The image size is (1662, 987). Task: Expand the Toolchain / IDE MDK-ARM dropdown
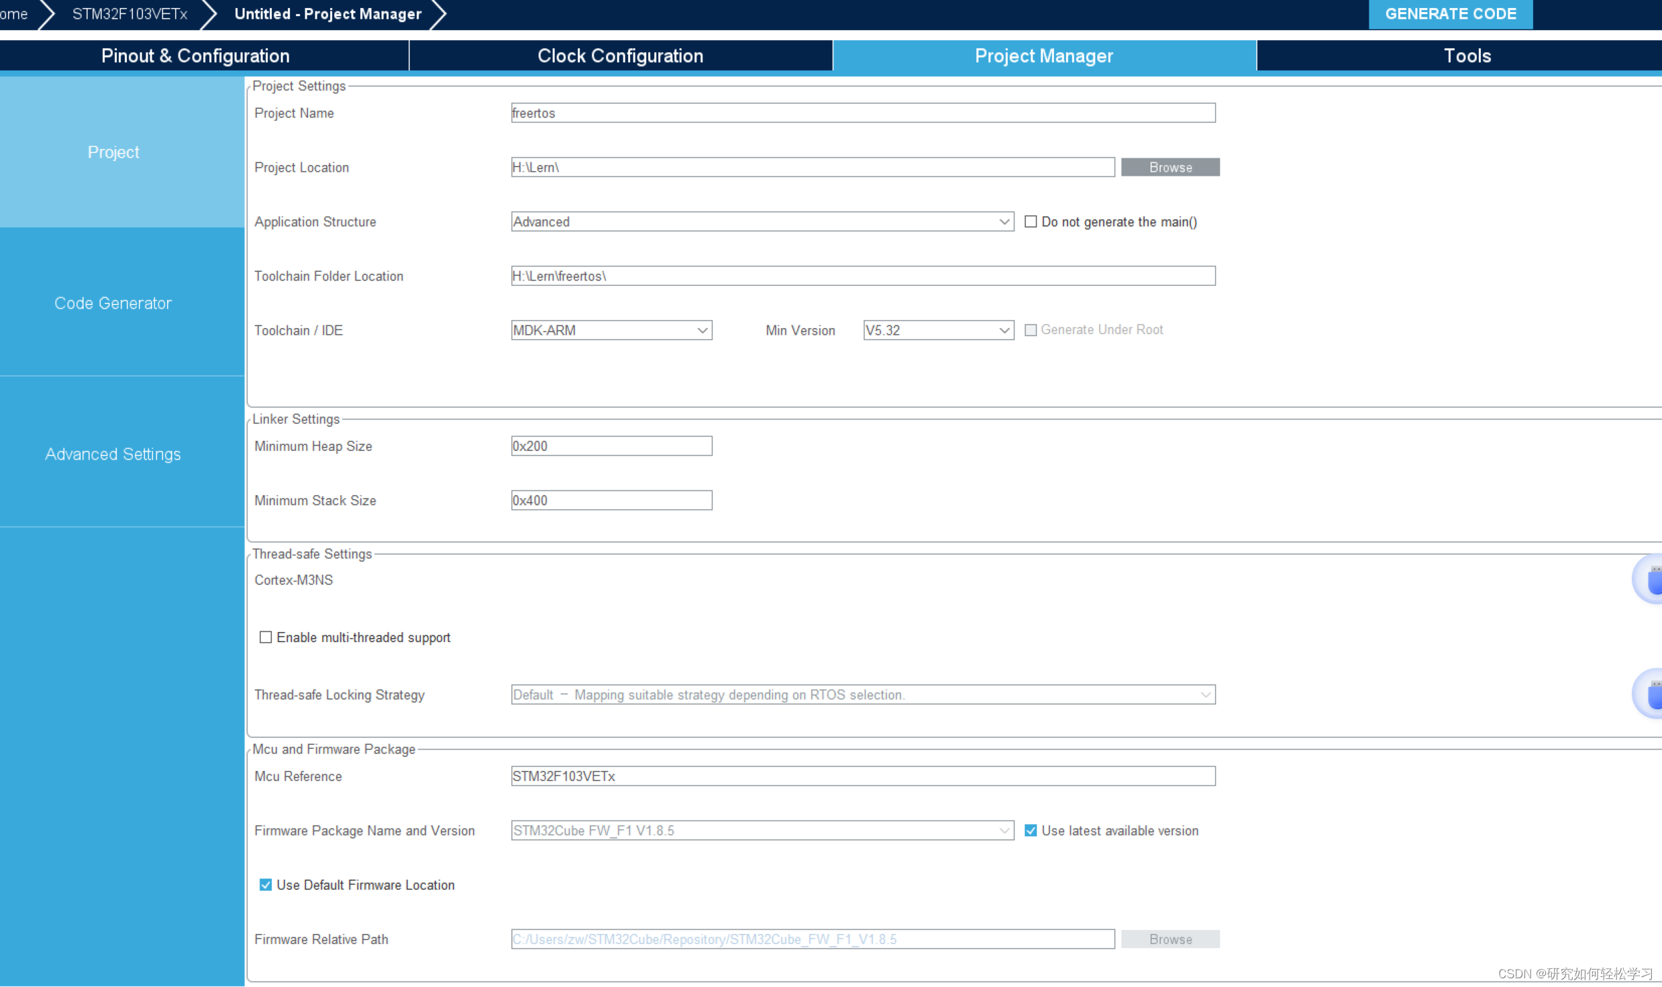(611, 330)
